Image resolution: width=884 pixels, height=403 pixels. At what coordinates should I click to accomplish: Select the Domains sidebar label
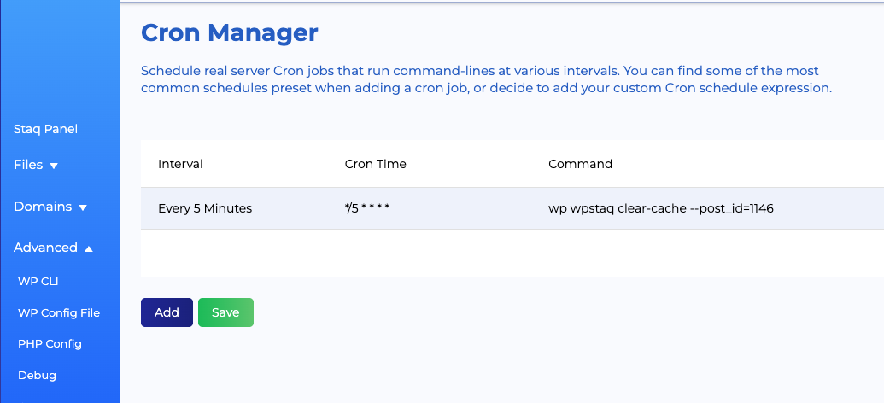click(43, 207)
